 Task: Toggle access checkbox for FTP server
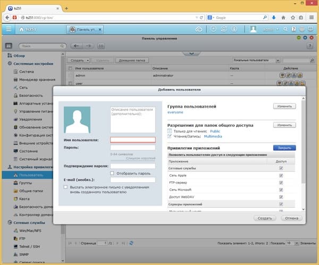tap(281, 183)
